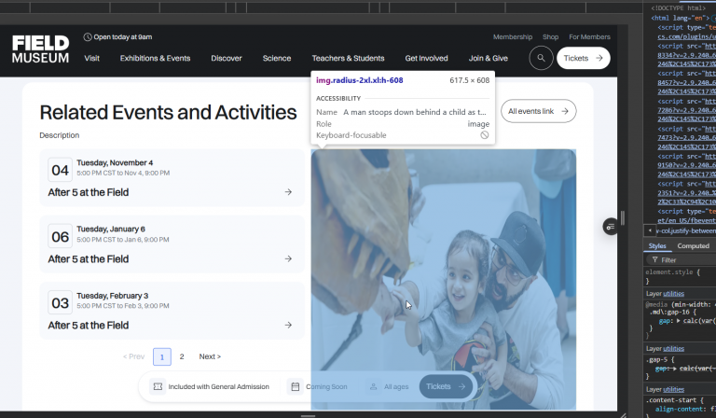Click utilities link above .content-start rule

pos(673,389)
